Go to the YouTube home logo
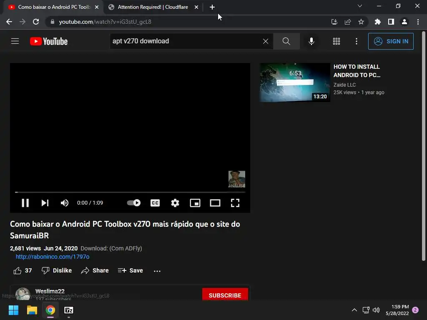Image resolution: width=427 pixels, height=320 pixels. click(x=49, y=41)
